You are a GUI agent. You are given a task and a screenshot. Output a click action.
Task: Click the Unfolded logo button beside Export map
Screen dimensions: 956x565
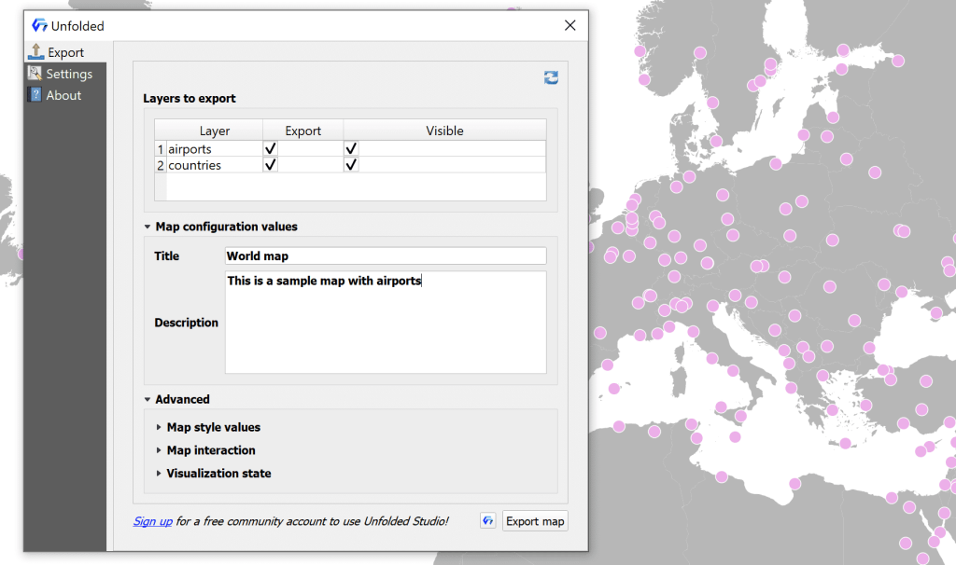(487, 520)
